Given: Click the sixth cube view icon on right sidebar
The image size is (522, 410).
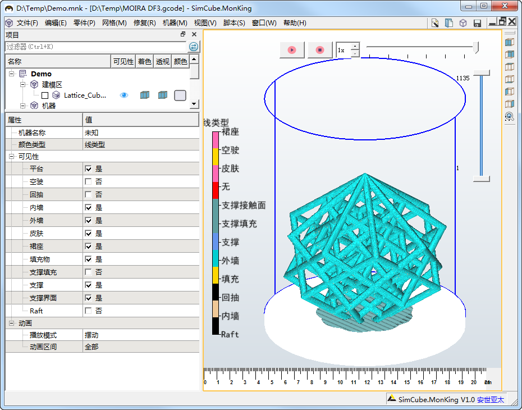Looking at the screenshot, I should [x=509, y=103].
